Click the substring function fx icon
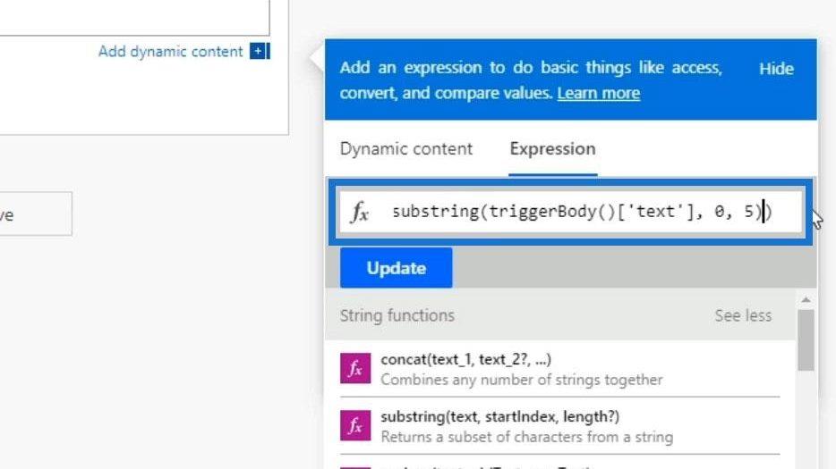 pos(355,425)
